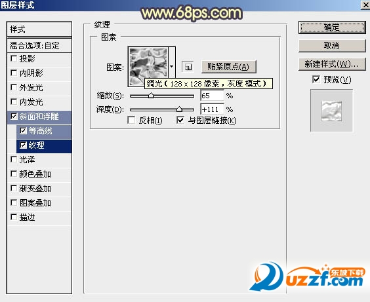Image resolution: width=370 pixels, height=302 pixels.
Task: Click the style preview thumbnail
Action: [x=331, y=110]
